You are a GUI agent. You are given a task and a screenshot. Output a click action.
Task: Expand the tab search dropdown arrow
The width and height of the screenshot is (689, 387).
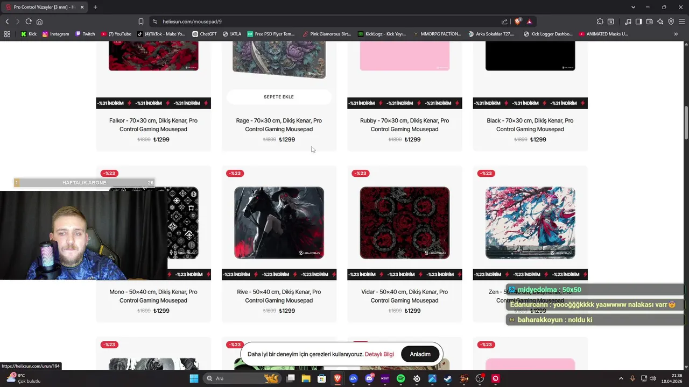[633, 7]
